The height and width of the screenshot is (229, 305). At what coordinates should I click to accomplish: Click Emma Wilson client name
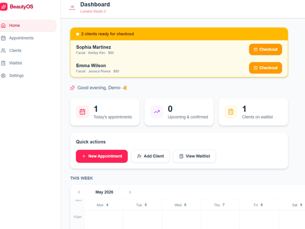91,66
